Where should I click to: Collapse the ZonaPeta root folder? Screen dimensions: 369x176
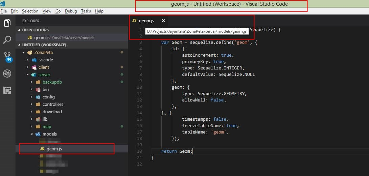click(24, 52)
